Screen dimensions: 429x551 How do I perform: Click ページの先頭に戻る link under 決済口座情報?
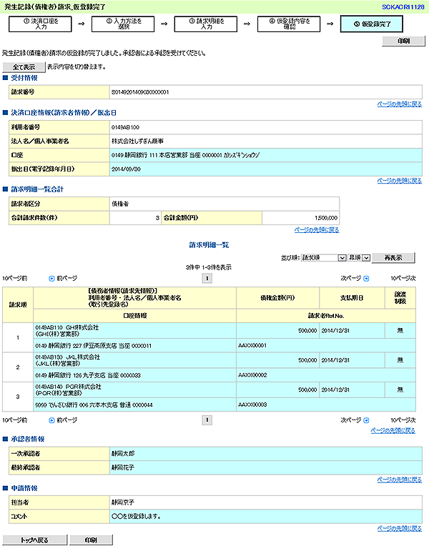(x=400, y=181)
